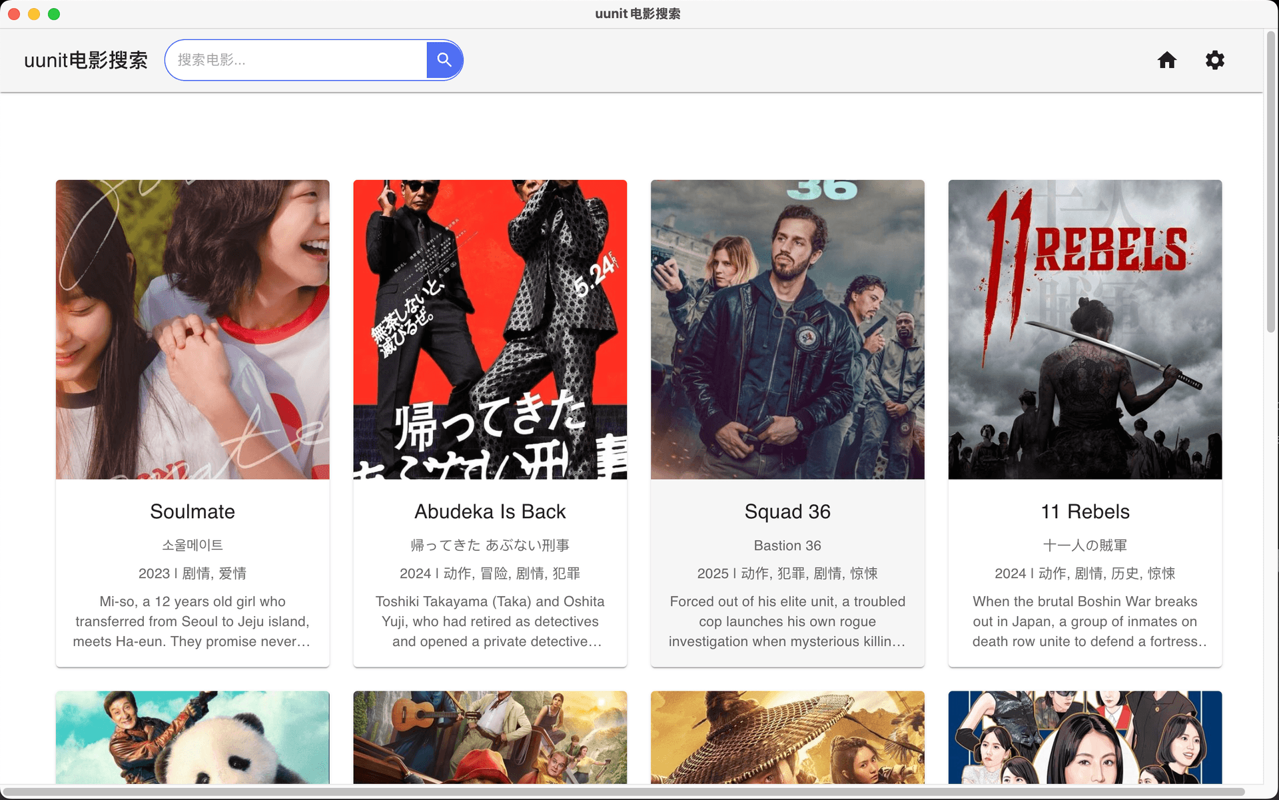1279x800 pixels.
Task: Click the Mi-so synopsis on Soulmate card
Action: click(193, 621)
